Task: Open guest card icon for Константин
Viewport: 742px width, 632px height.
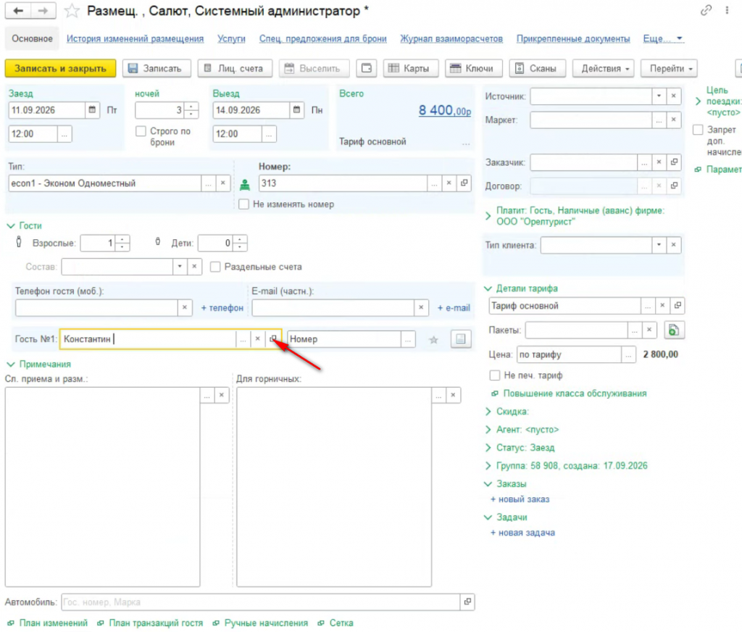Action: 272,338
